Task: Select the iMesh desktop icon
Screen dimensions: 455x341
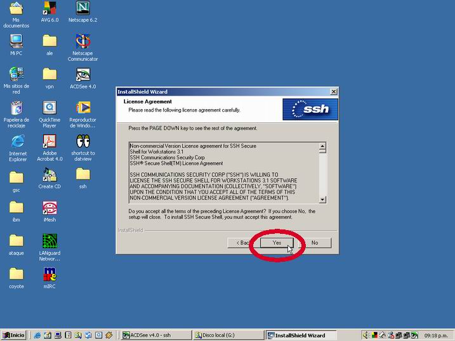Action: [x=49, y=212]
